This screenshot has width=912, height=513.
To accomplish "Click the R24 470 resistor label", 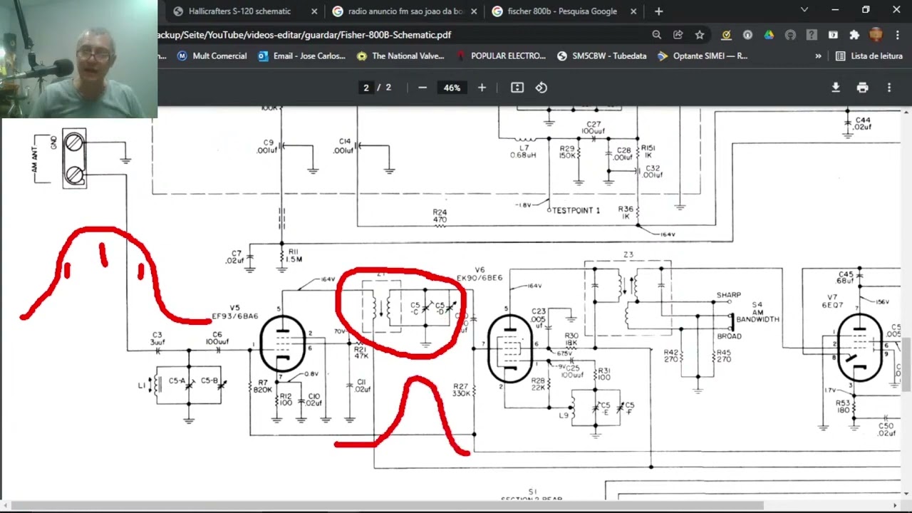I will click(440, 216).
